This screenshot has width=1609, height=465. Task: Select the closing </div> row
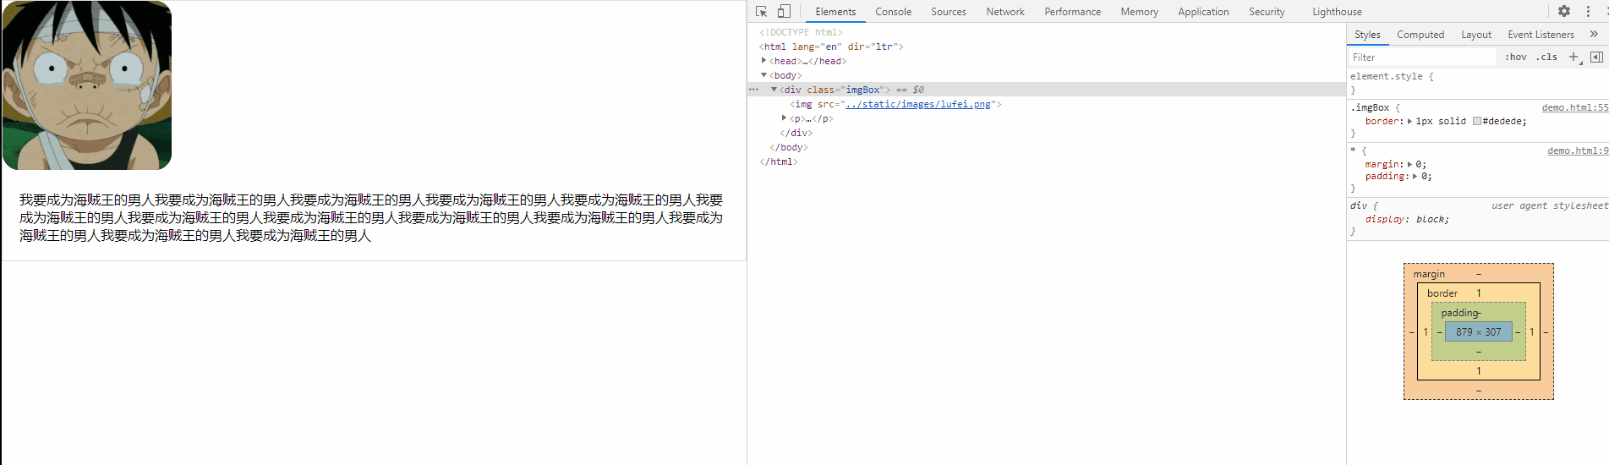pyautogui.click(x=1047, y=133)
